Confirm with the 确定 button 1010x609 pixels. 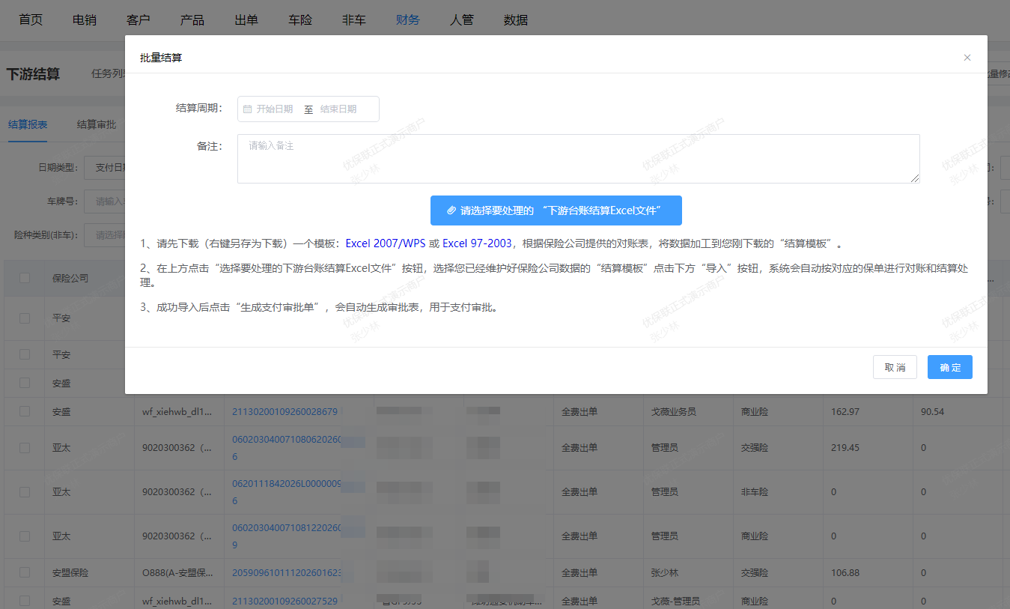pos(950,367)
